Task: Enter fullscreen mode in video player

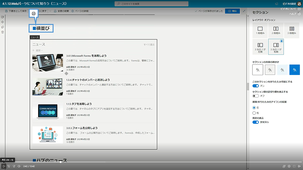Action: click(x=294, y=166)
